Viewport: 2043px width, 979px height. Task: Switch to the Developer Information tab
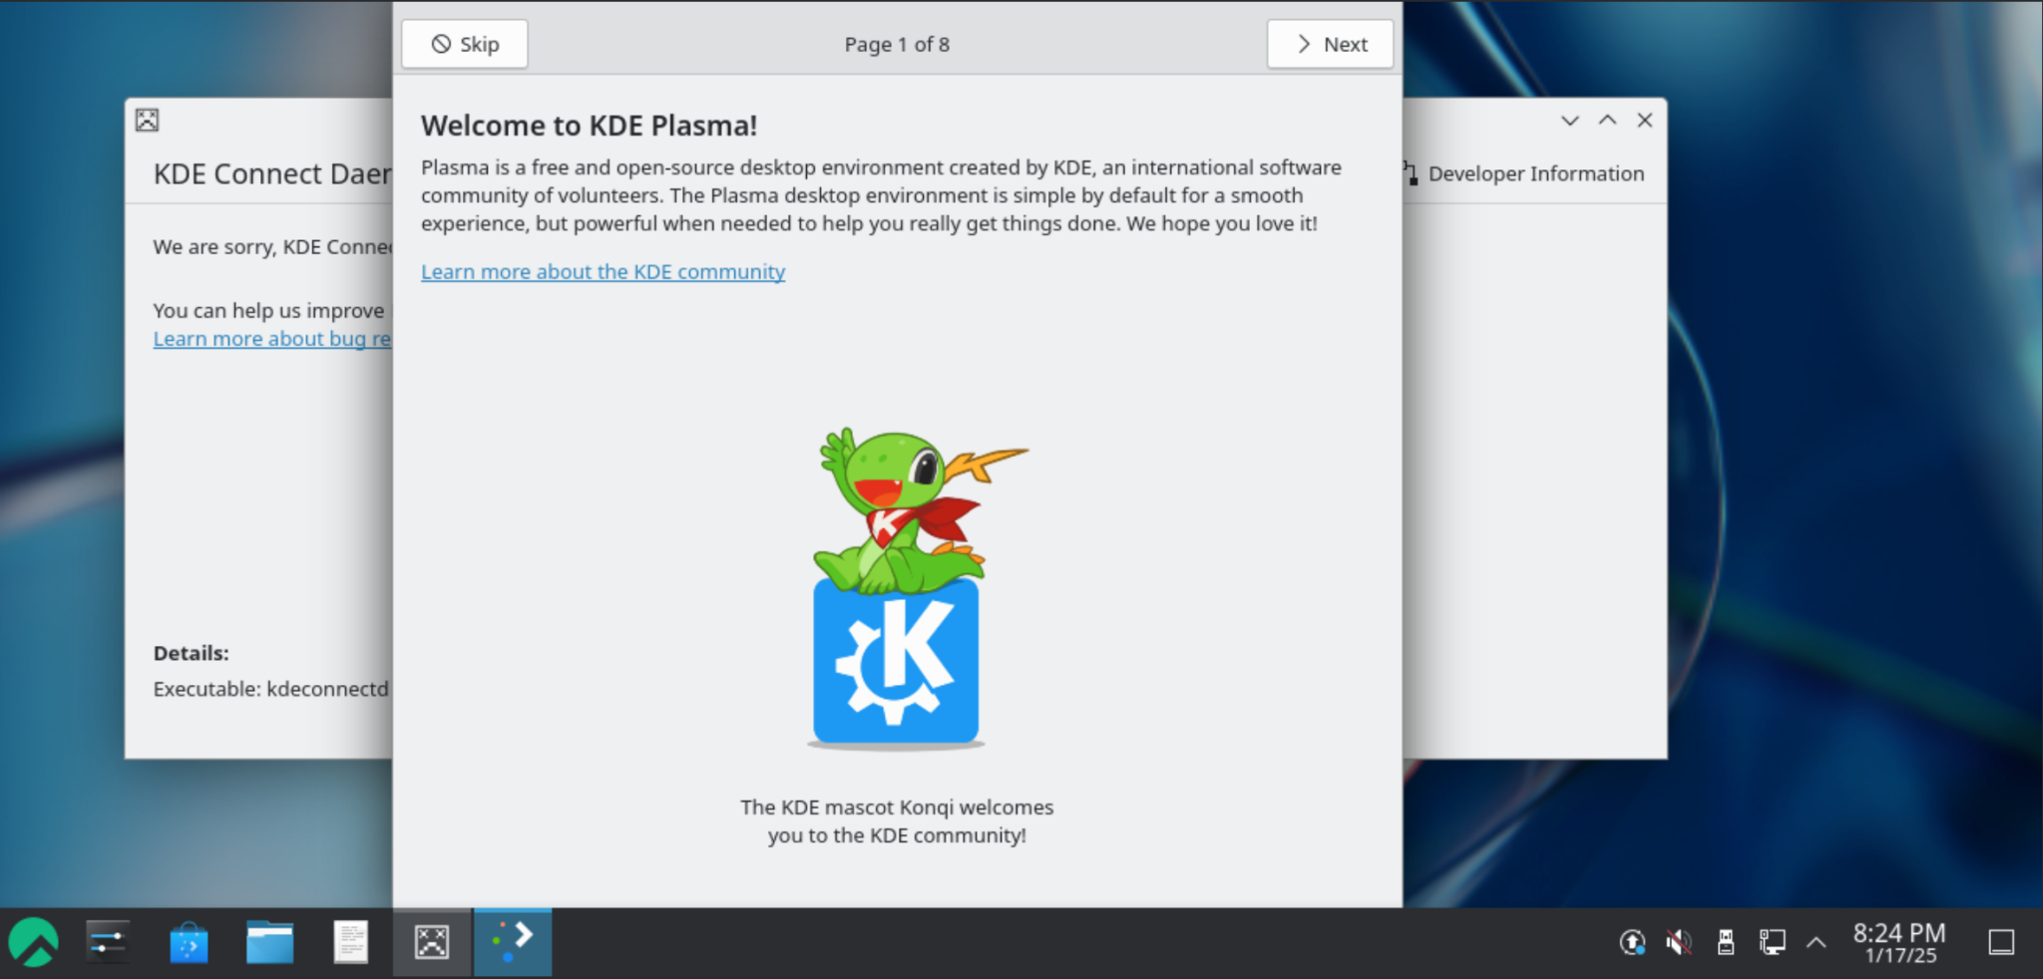click(x=1536, y=172)
